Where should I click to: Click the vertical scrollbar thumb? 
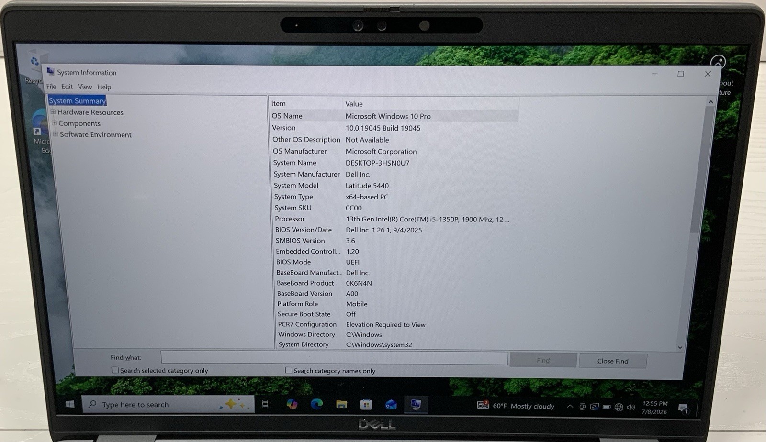700,170
